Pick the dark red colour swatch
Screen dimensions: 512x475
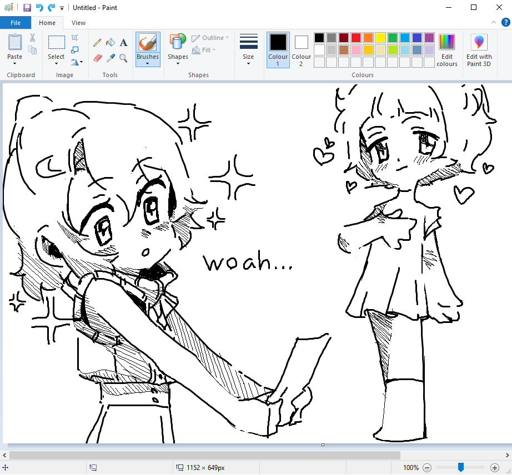[344, 38]
